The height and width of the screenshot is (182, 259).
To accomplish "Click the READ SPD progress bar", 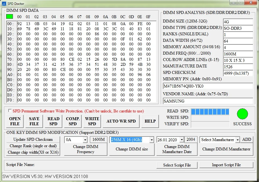I will (210, 112).
